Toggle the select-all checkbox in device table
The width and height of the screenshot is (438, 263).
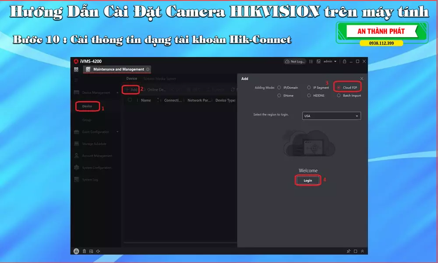click(x=130, y=100)
